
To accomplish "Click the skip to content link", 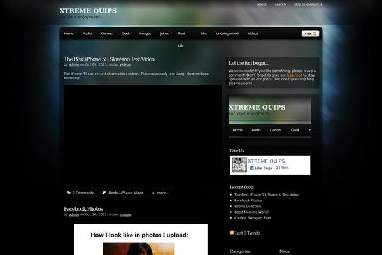I will [x=308, y=4].
